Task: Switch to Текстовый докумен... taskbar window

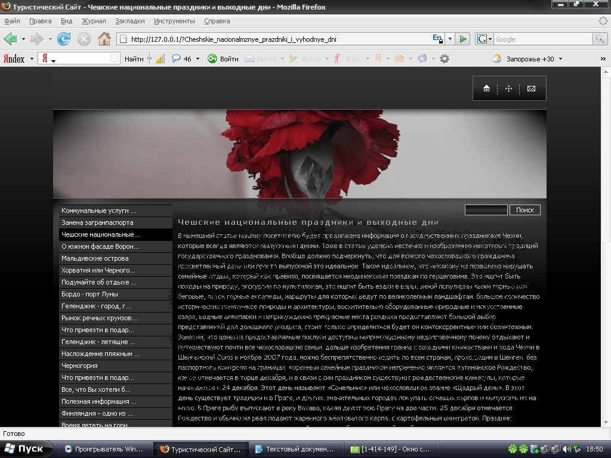Action: (295, 449)
